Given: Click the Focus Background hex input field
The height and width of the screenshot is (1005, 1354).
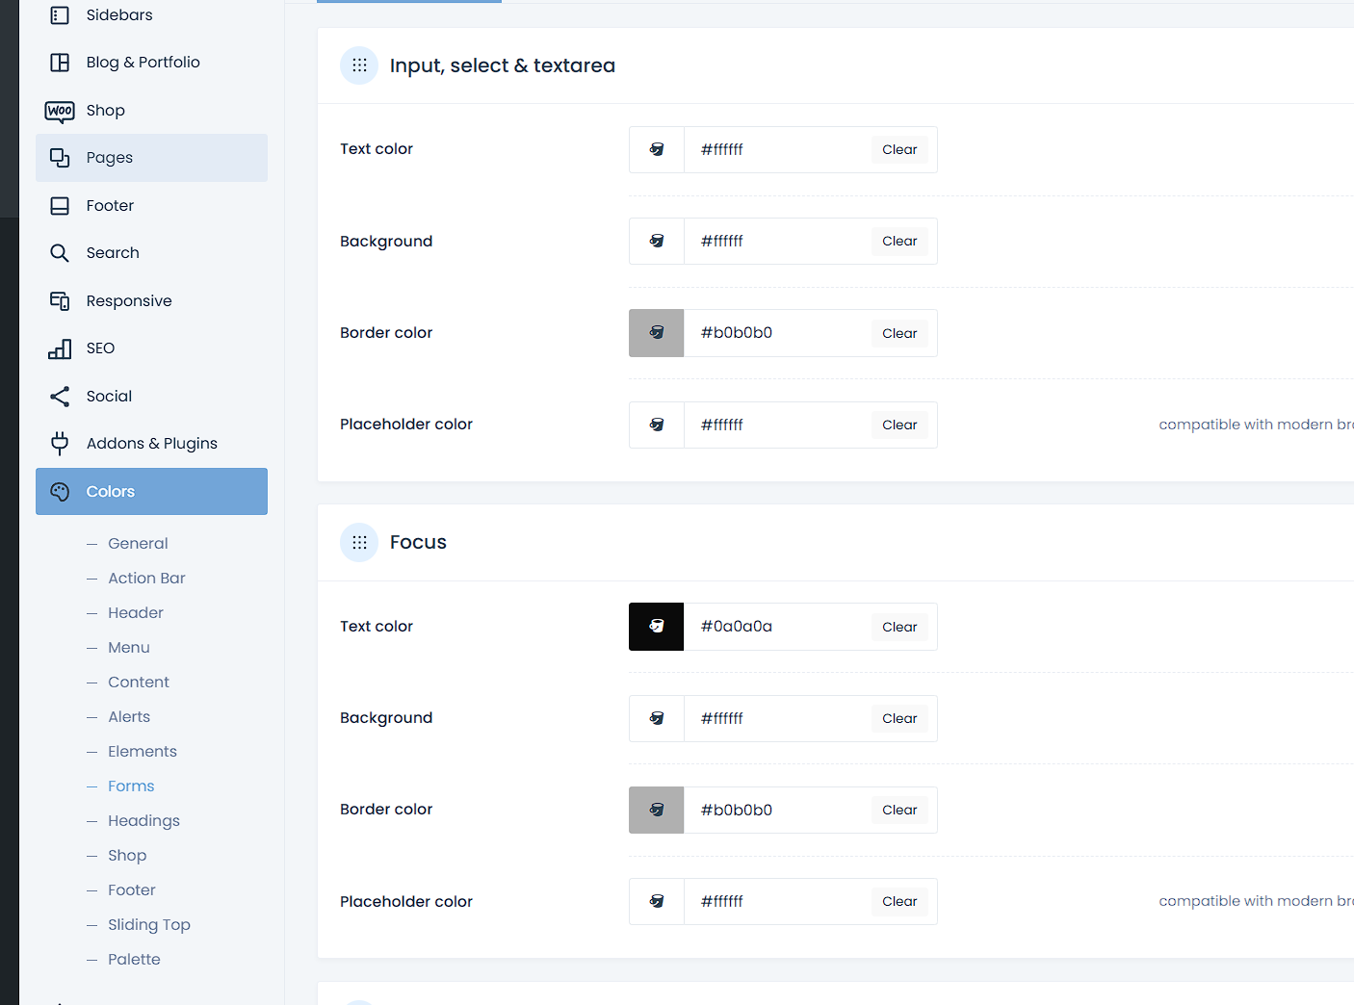Looking at the screenshot, I should tap(776, 718).
